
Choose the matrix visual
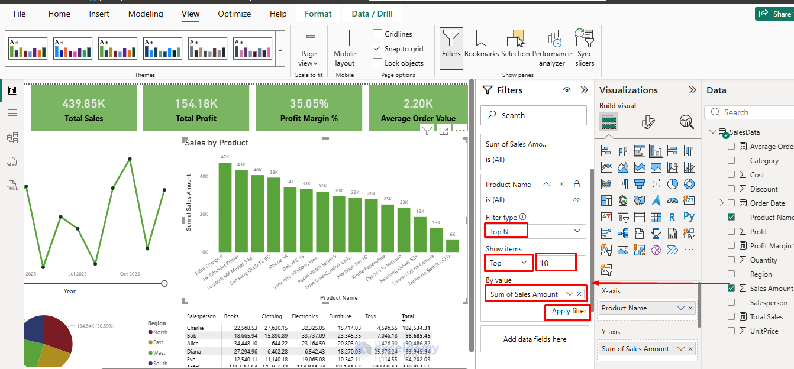click(x=656, y=217)
